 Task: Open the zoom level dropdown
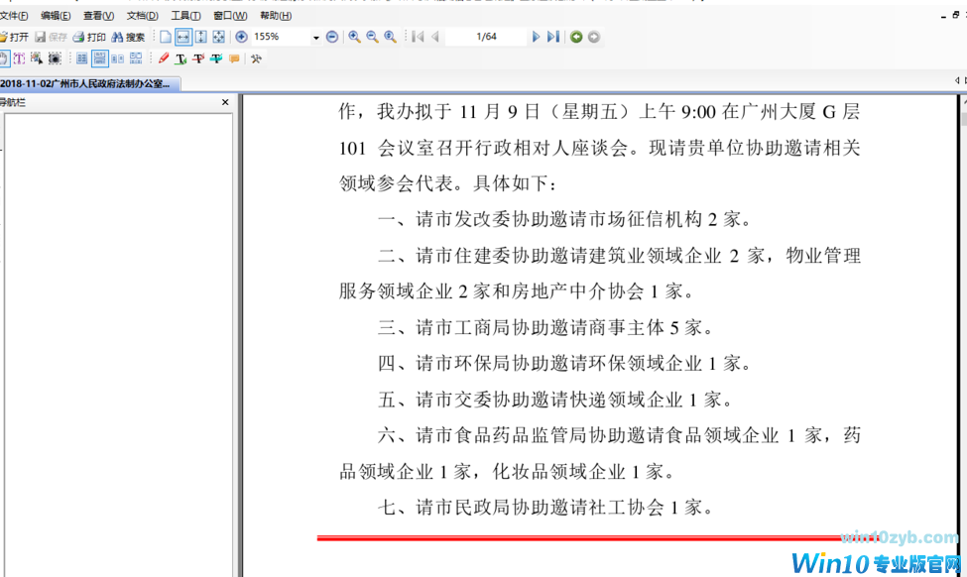[x=315, y=37]
